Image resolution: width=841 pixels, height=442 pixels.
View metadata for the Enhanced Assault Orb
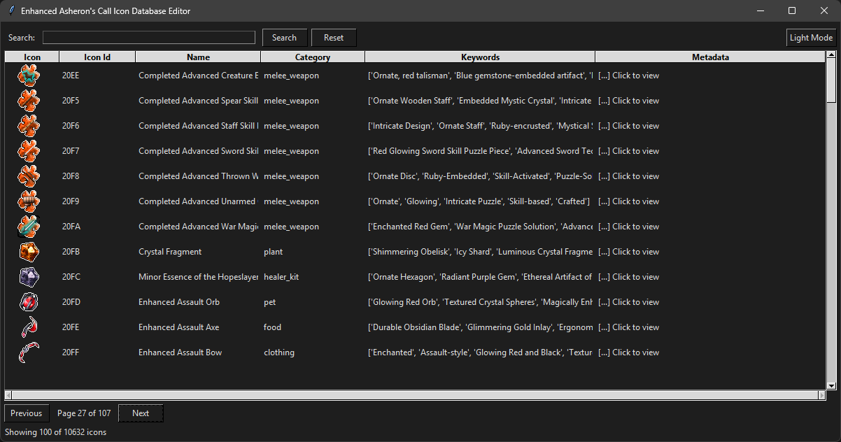pyautogui.click(x=629, y=302)
